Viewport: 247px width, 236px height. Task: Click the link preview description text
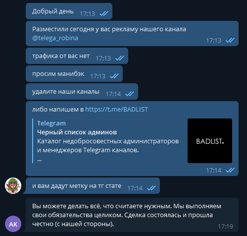tap(108, 146)
